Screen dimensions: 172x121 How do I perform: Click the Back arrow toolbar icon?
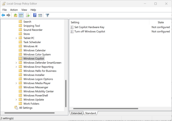pos(3,15)
